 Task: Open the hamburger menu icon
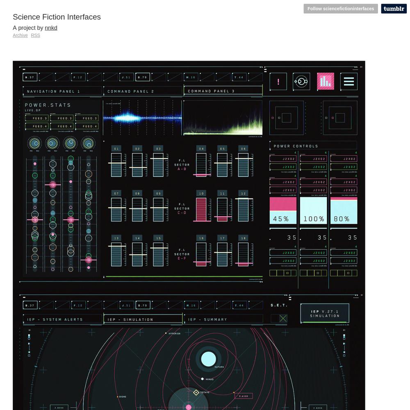[x=349, y=81]
